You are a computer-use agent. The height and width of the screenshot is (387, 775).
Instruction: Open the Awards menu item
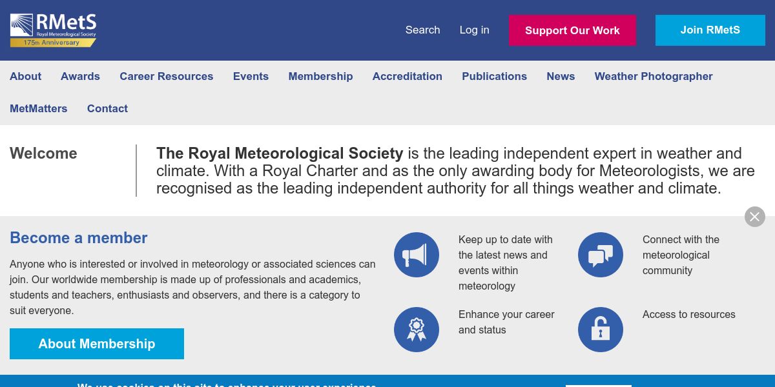click(x=80, y=76)
